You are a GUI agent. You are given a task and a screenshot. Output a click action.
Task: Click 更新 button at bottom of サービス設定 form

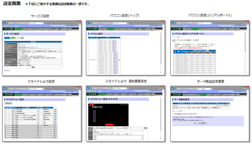pyautogui.click(x=33, y=67)
